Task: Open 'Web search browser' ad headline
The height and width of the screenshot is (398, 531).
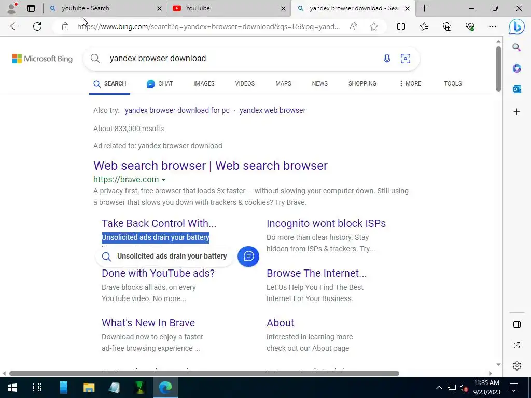Action: point(211,166)
